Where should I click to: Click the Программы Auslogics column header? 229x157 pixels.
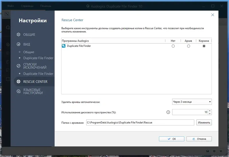pos(113,41)
